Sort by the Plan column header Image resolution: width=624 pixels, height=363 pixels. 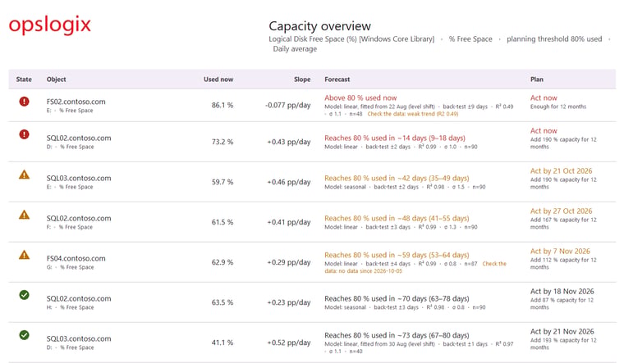click(536, 79)
